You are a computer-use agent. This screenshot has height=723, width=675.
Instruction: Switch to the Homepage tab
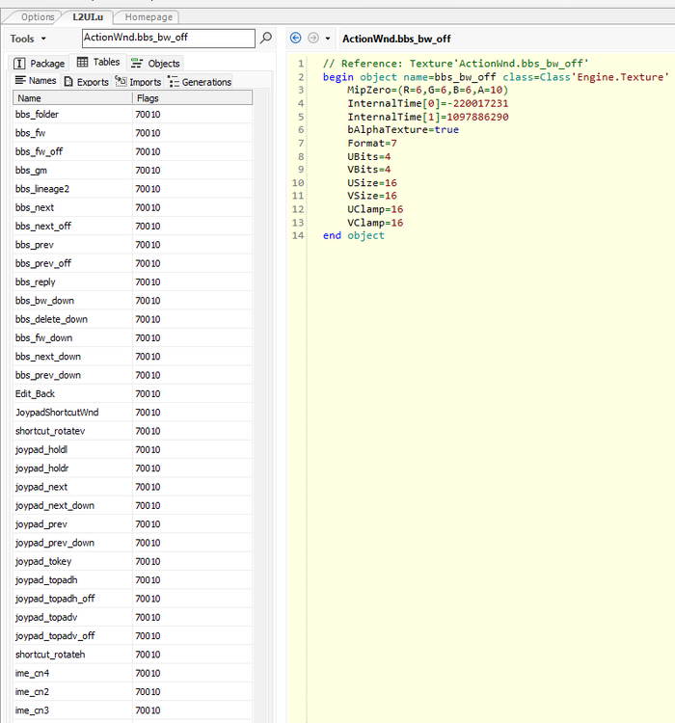(x=148, y=17)
